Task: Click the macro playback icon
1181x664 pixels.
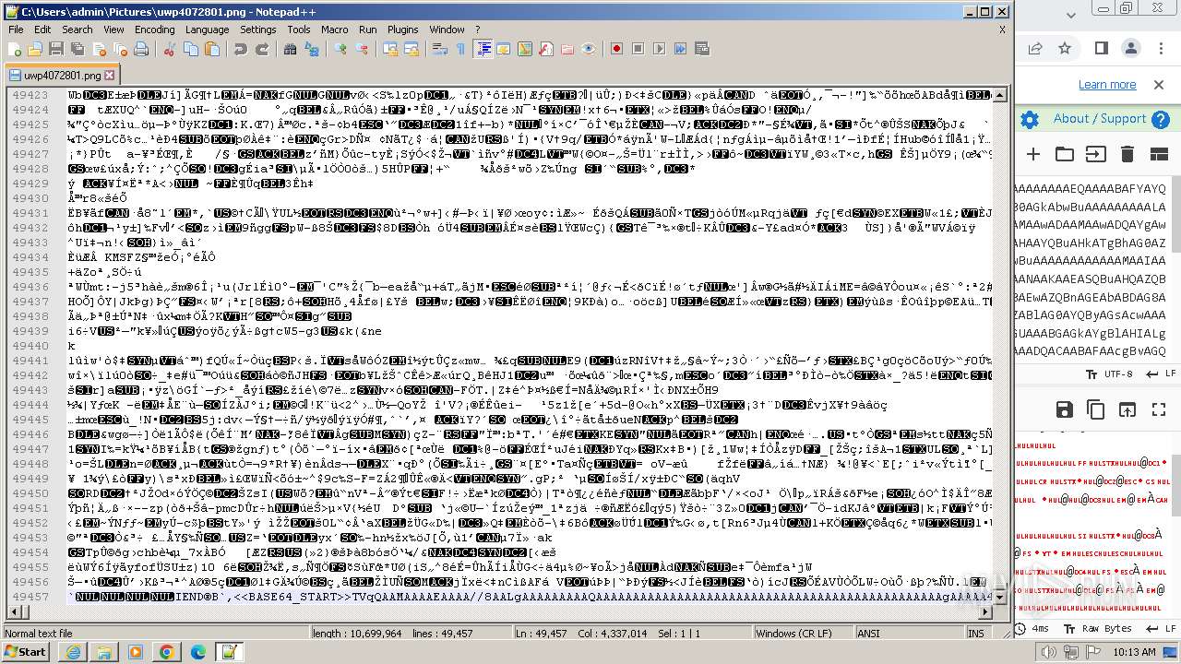Action: (x=660, y=49)
